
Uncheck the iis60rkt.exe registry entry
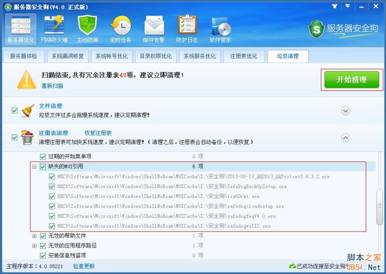coord(52,196)
